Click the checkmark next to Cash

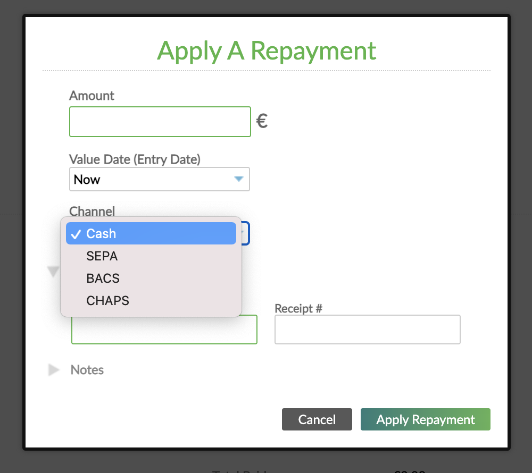click(x=76, y=234)
